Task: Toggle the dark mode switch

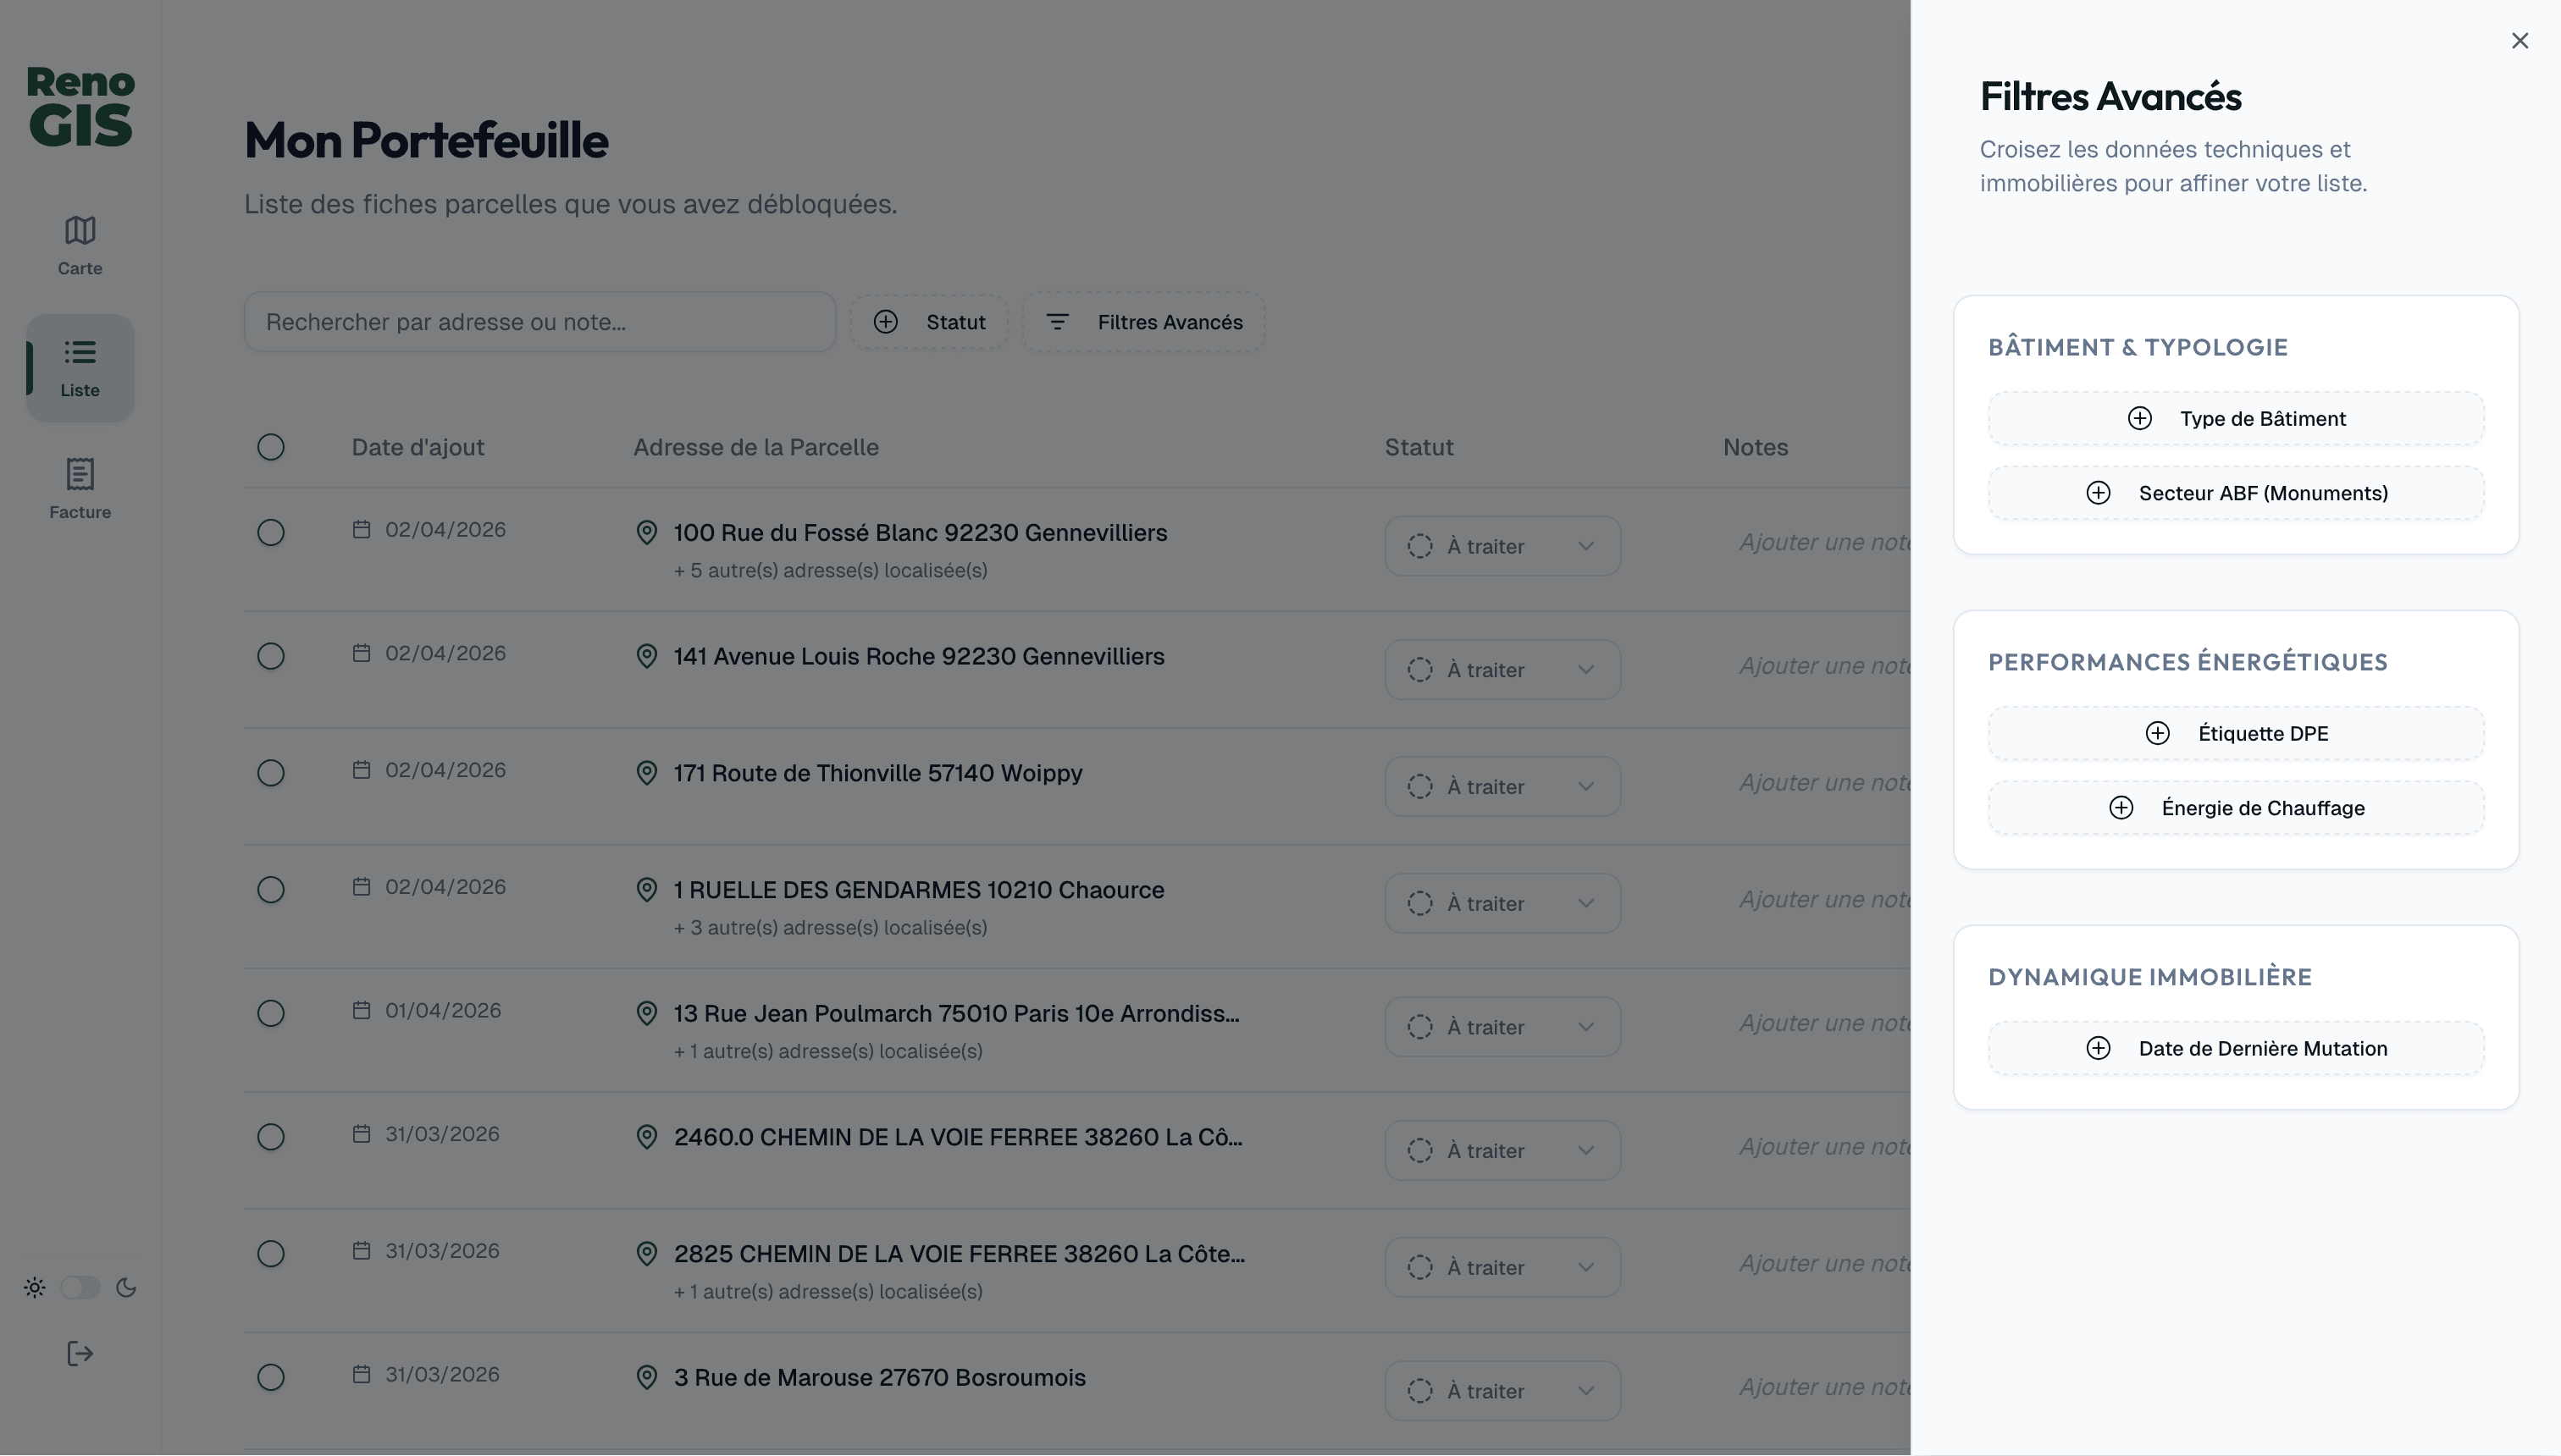Action: tap(80, 1288)
